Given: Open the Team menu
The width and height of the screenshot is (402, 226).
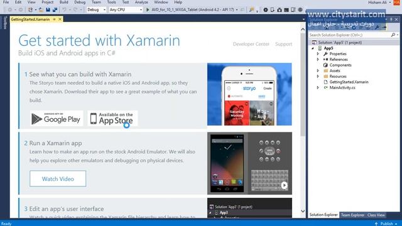Looking at the screenshot, I should click(x=96, y=3).
